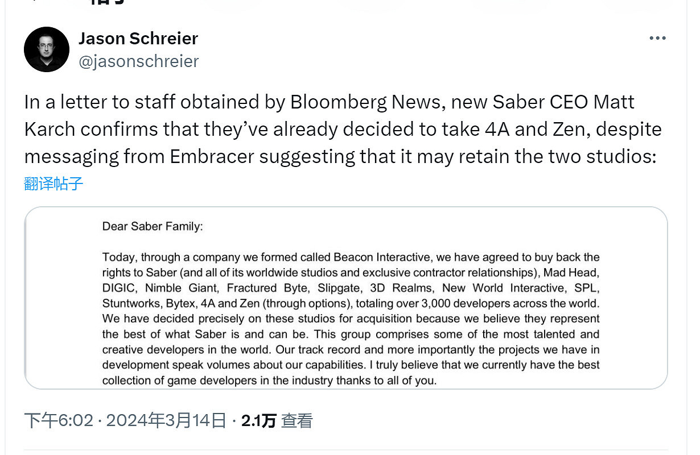This screenshot has width=700, height=455.
Task: Open the post options menu via the ••• icon
Action: [657, 38]
